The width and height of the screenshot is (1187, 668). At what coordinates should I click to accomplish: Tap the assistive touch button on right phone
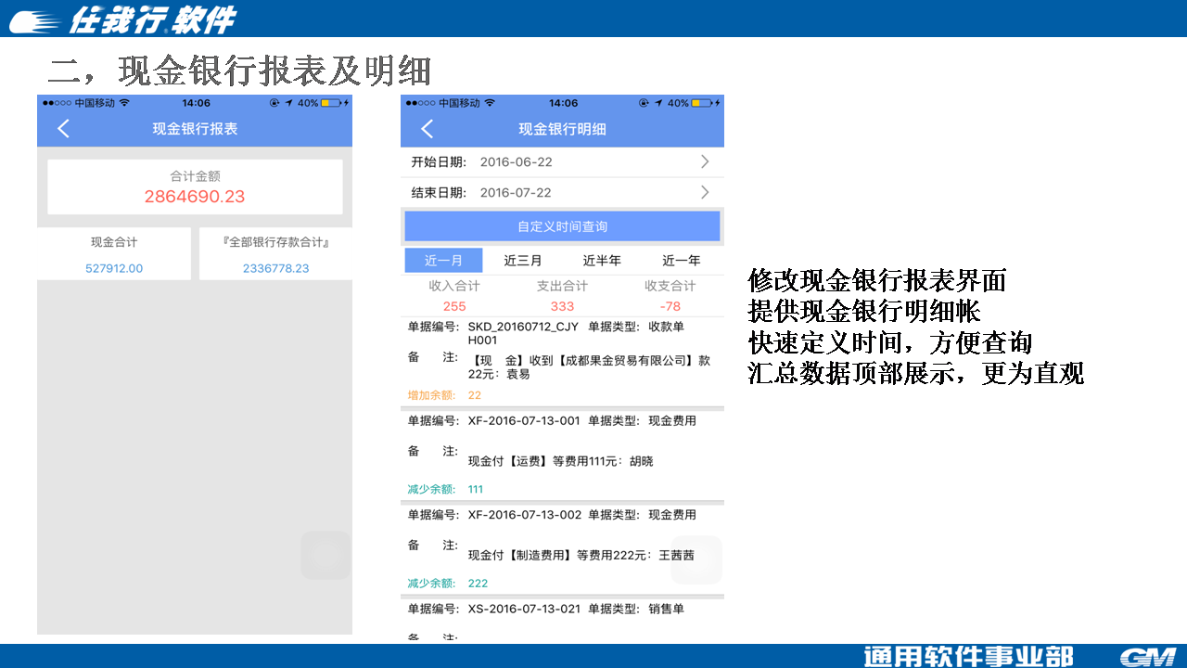pos(696,559)
